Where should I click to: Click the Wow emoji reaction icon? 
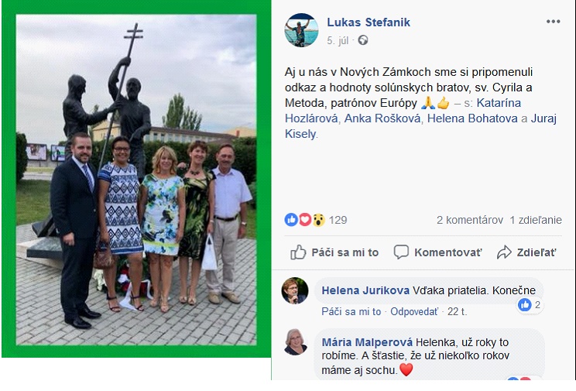pyautogui.click(x=319, y=220)
